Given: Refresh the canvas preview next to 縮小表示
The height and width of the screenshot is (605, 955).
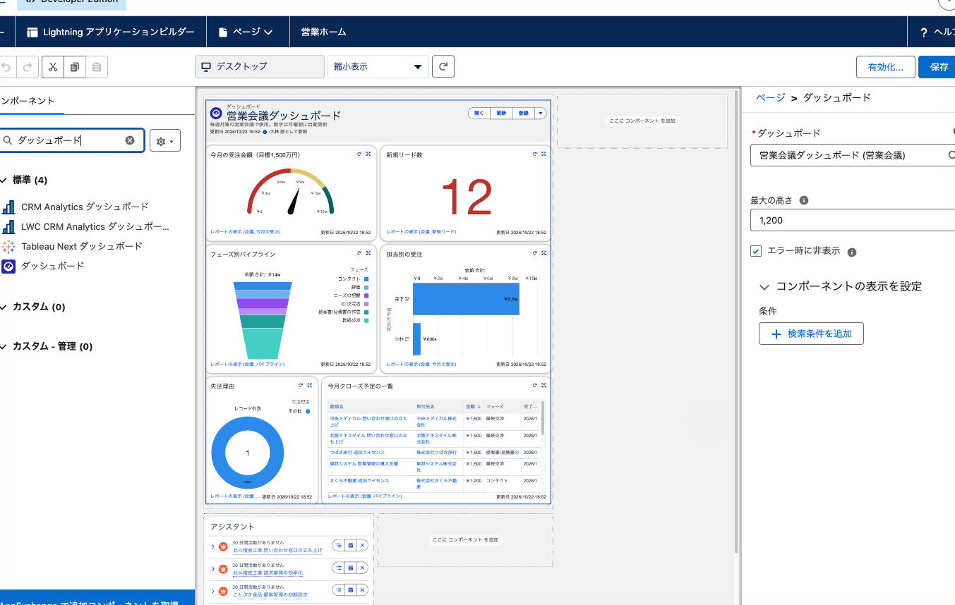Looking at the screenshot, I should (443, 66).
